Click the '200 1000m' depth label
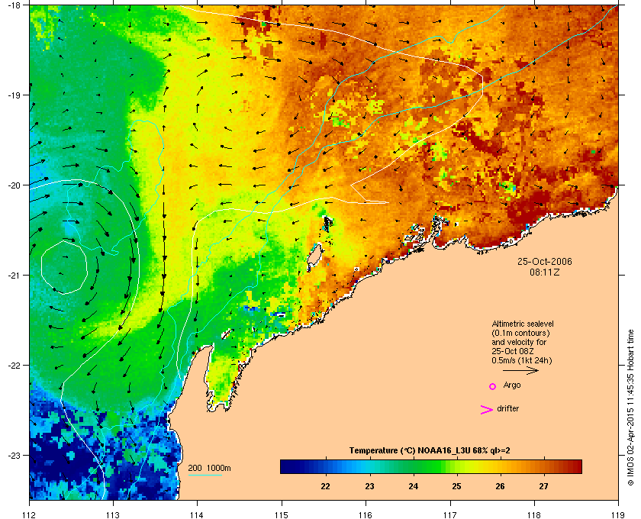Screen dimensions: 641x519 point(209,469)
